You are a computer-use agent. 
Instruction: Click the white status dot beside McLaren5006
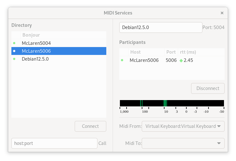coord(14,51)
